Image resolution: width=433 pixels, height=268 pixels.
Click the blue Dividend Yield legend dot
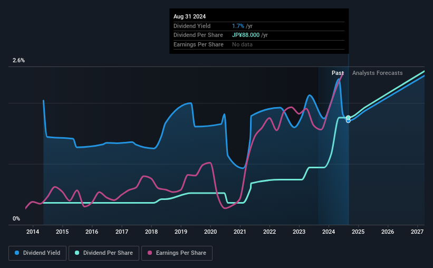click(x=17, y=253)
